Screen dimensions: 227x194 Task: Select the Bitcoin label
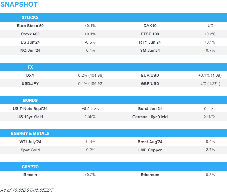coord(30,175)
